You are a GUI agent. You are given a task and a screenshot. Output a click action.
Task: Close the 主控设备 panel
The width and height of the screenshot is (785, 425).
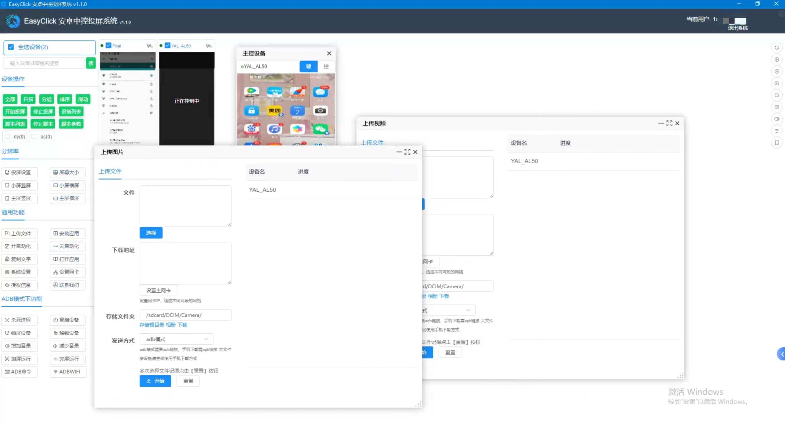pyautogui.click(x=329, y=53)
